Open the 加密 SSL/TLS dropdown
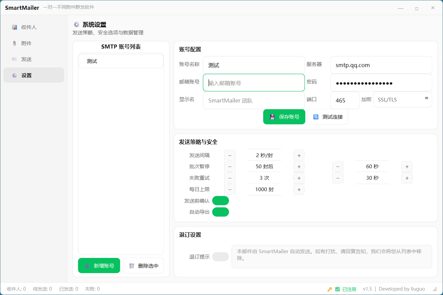Image resolution: width=443 pixels, height=295 pixels. [x=403, y=99]
